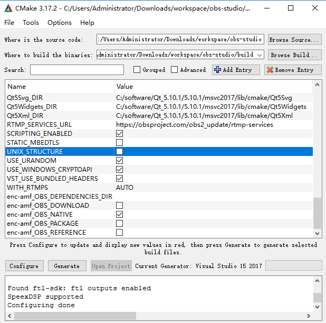Uncheck the USE_URANDOM option

tap(119, 161)
